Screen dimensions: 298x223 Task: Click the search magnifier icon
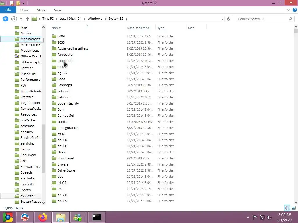click(290, 19)
